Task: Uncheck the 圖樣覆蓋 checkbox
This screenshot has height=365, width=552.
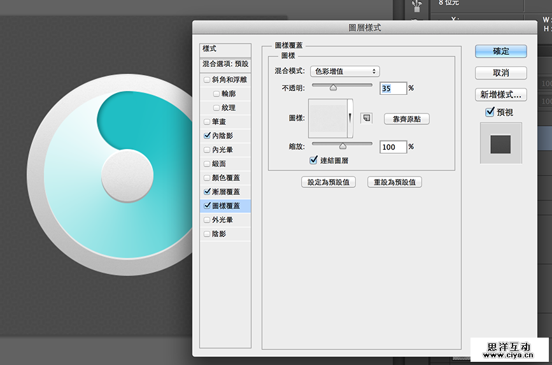Action: click(x=207, y=206)
